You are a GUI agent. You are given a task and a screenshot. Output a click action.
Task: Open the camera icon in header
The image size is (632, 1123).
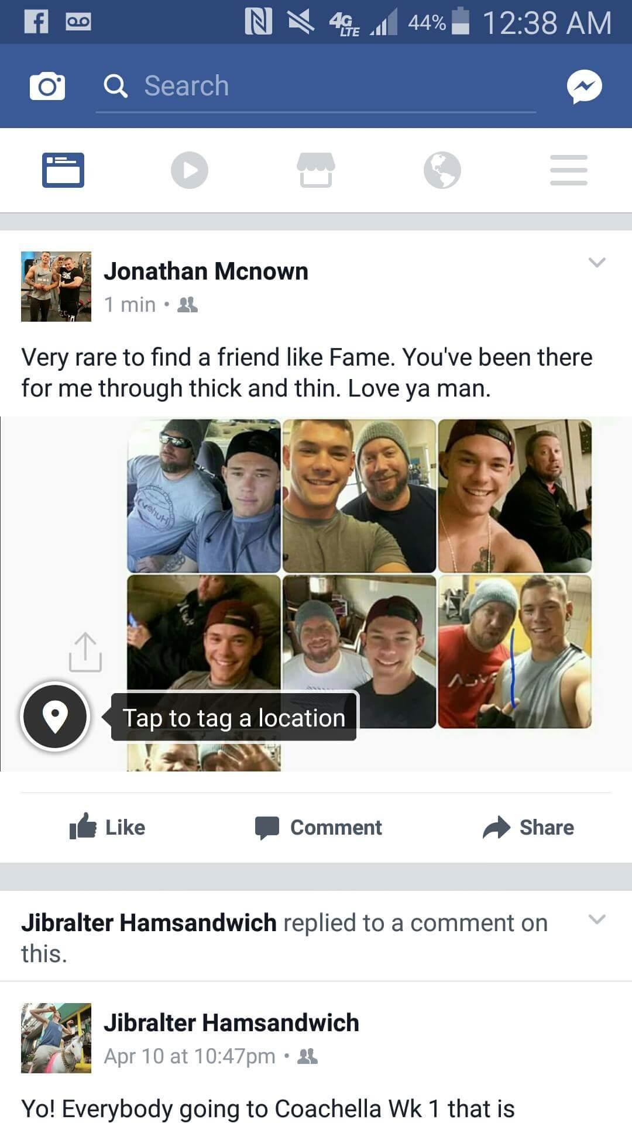pyautogui.click(x=47, y=87)
